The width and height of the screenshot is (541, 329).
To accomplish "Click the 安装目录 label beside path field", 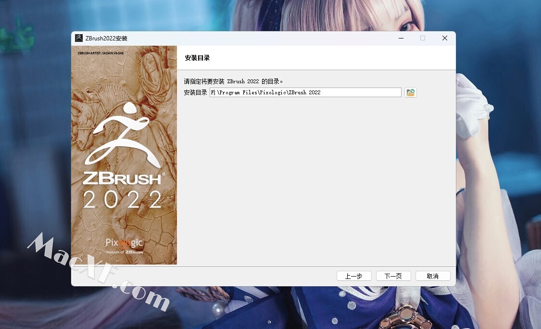I will click(195, 92).
